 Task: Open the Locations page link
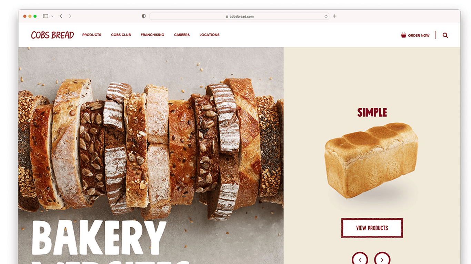tap(209, 35)
